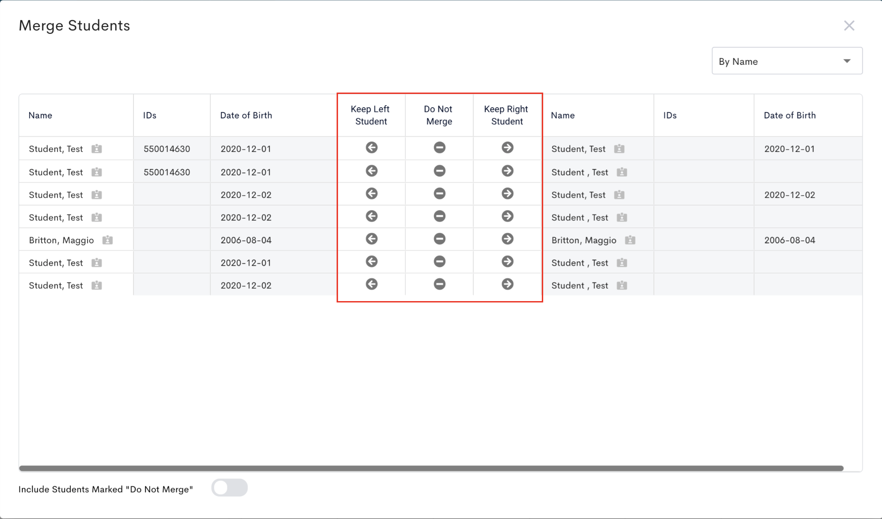The image size is (882, 519).
Task: Keep left student in second row with ID 550014630
Action: pos(372,171)
